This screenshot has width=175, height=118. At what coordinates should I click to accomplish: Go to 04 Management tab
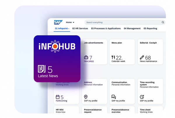tap(132, 29)
